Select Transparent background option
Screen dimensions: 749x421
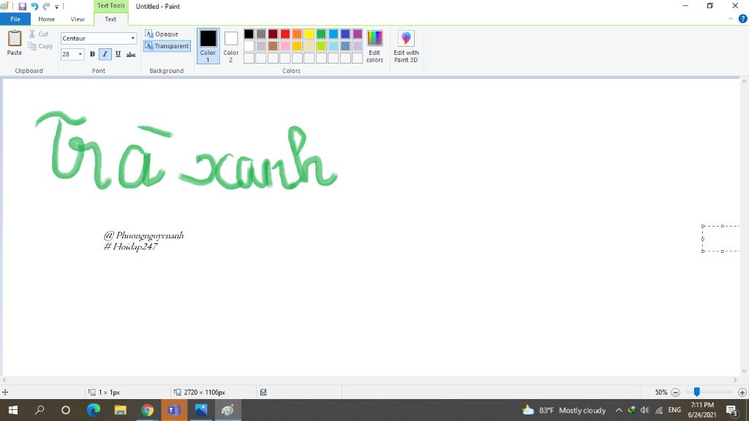[167, 46]
